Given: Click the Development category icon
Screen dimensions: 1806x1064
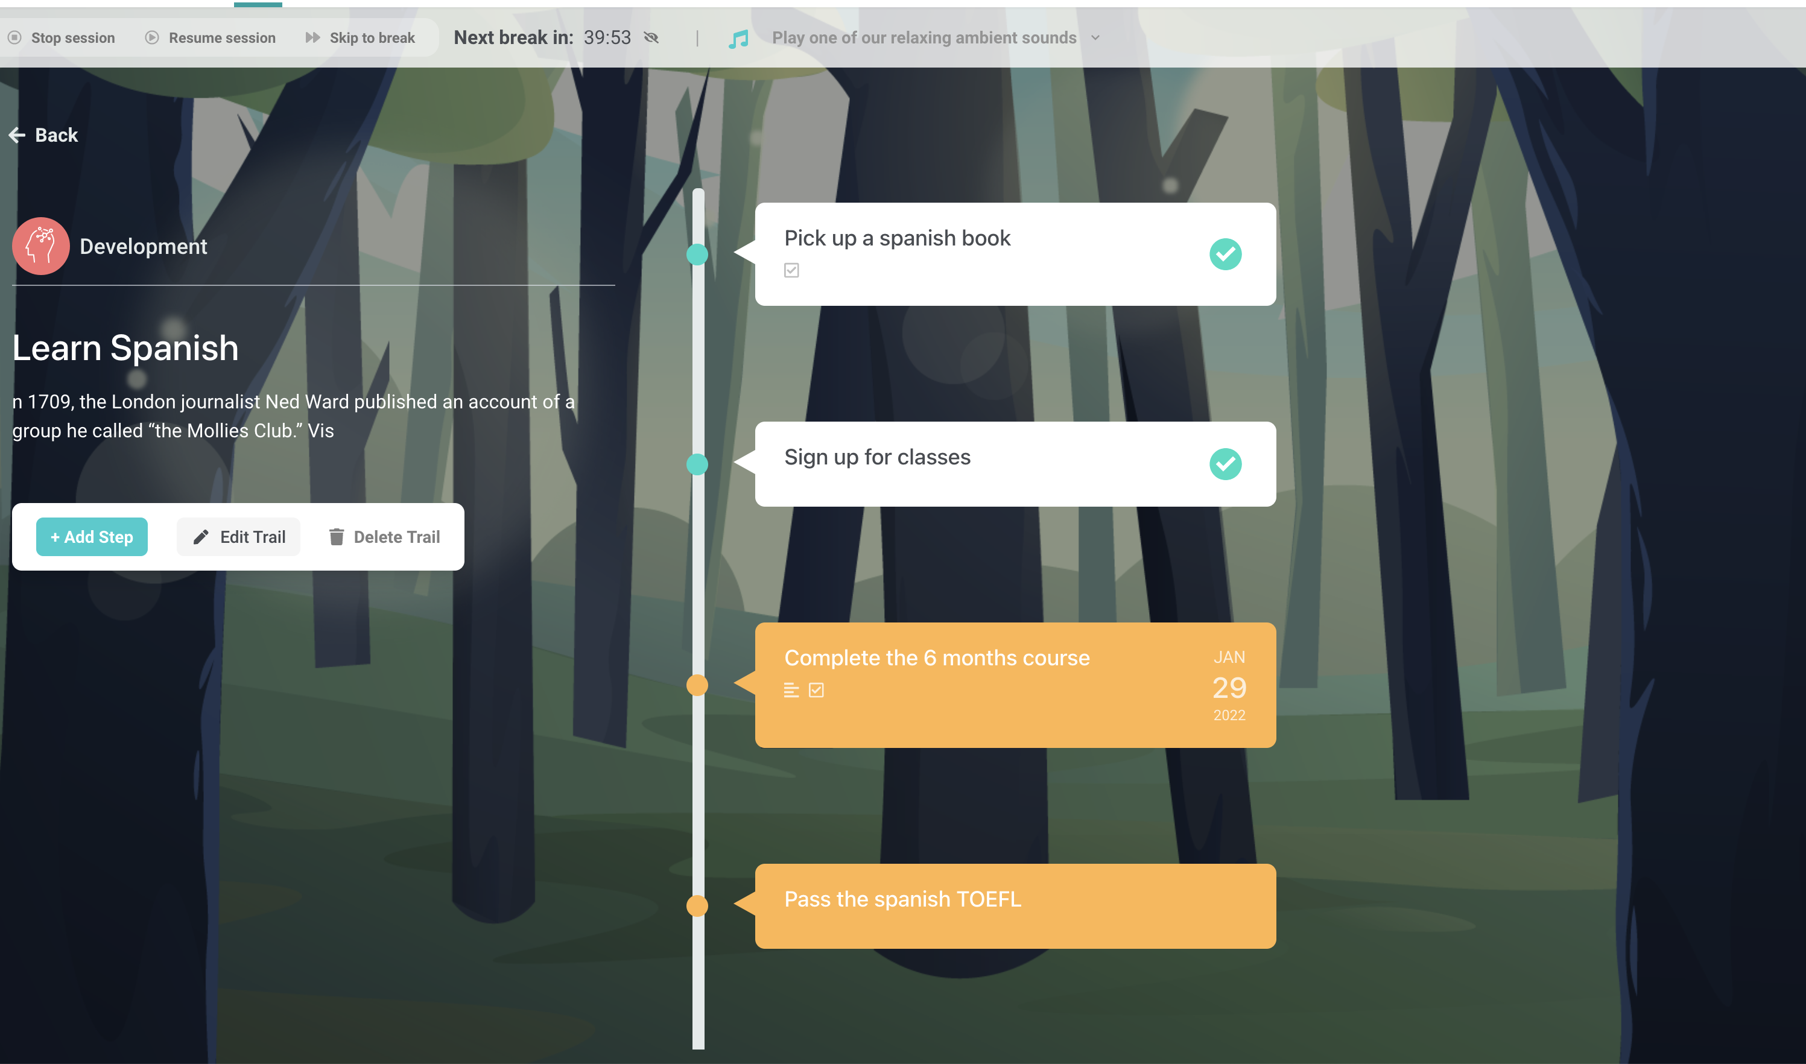Looking at the screenshot, I should [x=41, y=246].
